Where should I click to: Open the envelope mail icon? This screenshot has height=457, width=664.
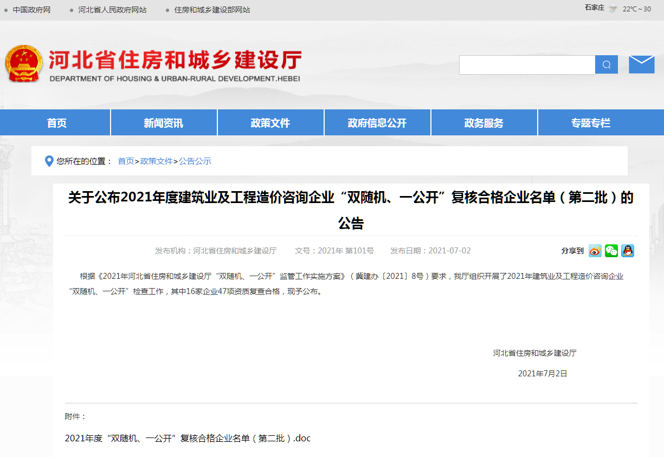coord(641,64)
